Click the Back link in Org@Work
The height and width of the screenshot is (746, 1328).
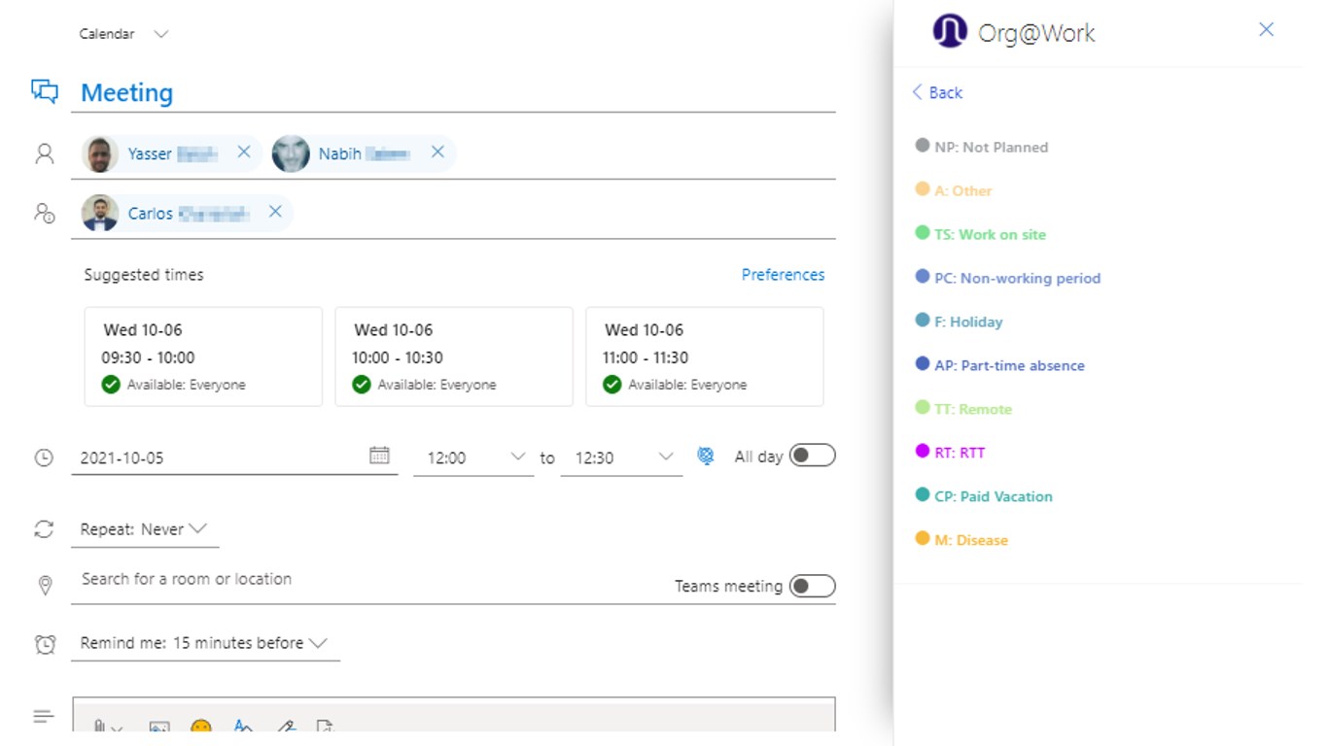pos(937,92)
